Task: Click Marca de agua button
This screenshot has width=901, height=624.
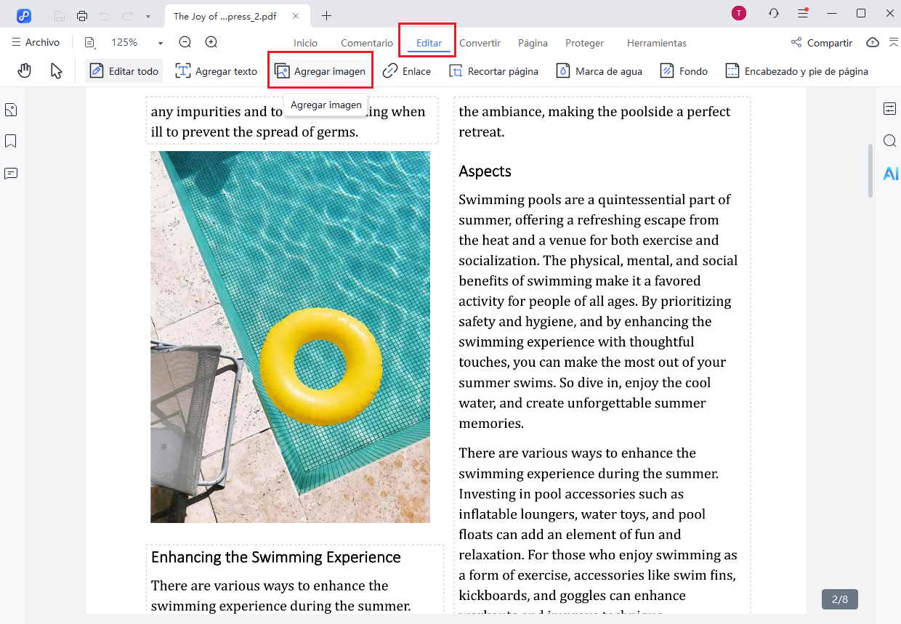Action: [599, 71]
